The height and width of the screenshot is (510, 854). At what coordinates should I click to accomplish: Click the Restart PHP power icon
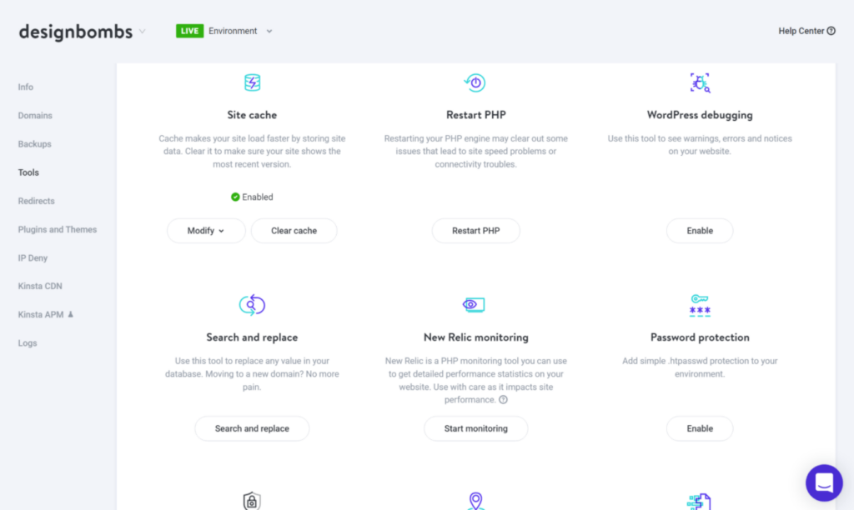(x=475, y=82)
